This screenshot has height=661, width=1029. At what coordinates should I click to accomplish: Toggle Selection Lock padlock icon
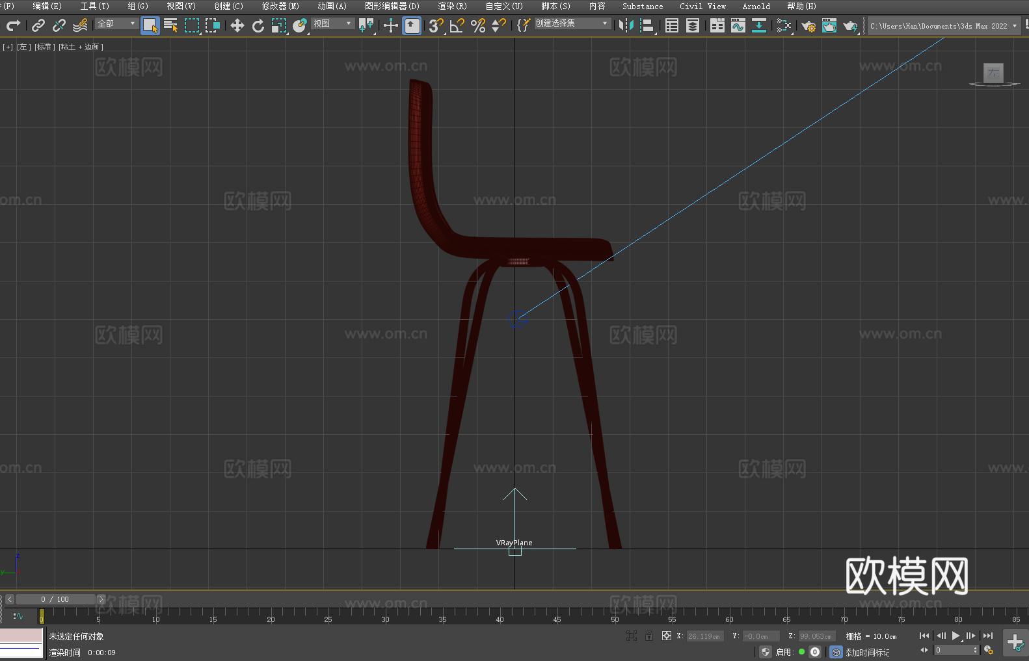pyautogui.click(x=649, y=636)
